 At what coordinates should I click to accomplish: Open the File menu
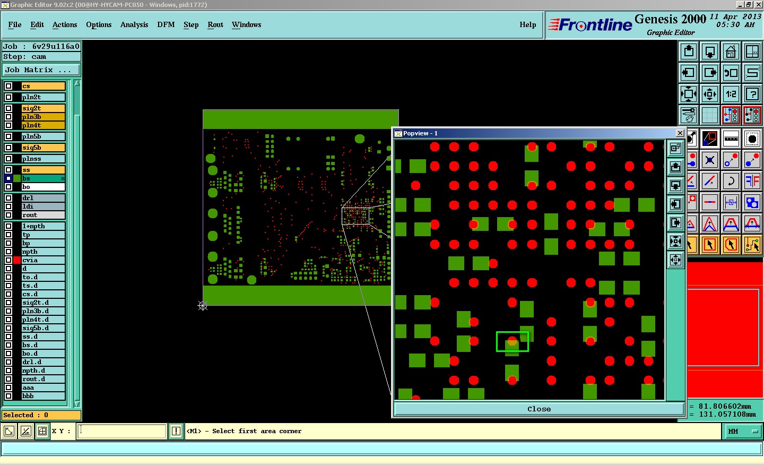[x=15, y=24]
